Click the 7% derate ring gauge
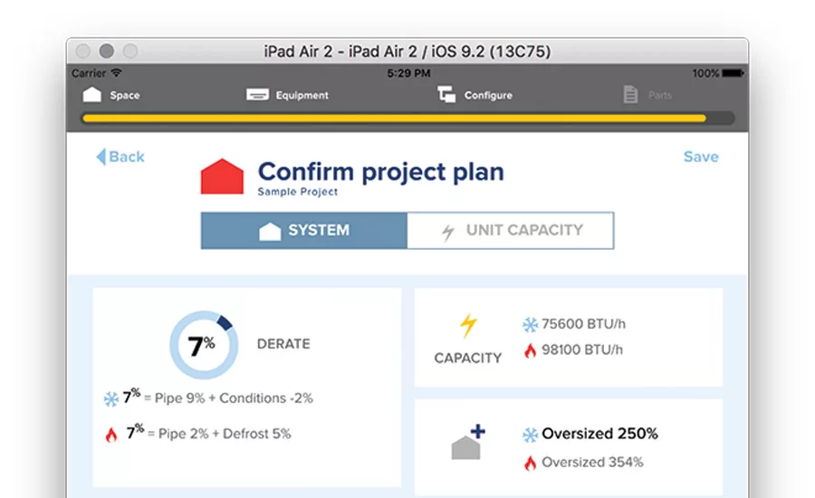 (204, 345)
